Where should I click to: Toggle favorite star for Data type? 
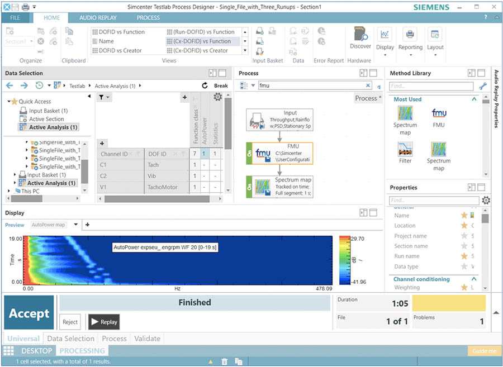click(464, 266)
